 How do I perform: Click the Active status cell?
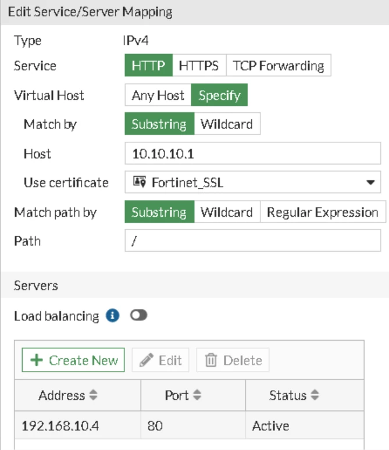point(305,426)
